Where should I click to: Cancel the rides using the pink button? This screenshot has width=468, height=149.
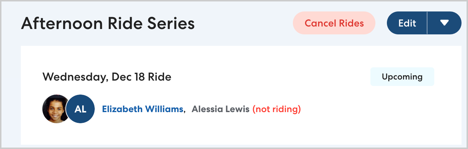click(x=334, y=23)
